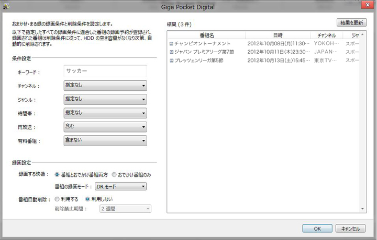Image resolution: width=377 pixels, height=240 pixels.
Task: Click the icon beside ジャパン プレミアリーグ第7節
Action: click(171, 52)
